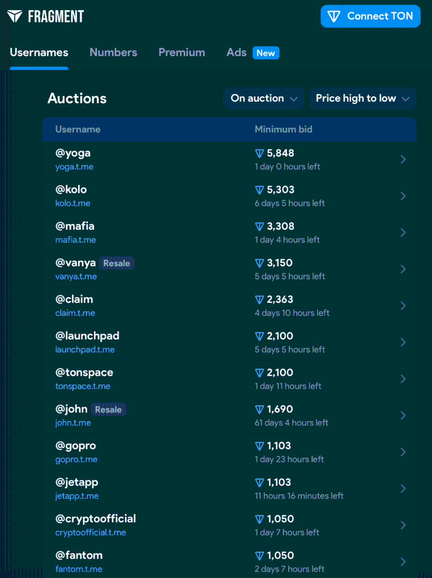432x578 pixels.
Task: Click the Minimum bid column header
Action: click(x=283, y=129)
